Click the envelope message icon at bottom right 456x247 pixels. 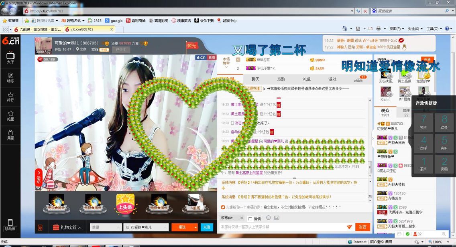pos(399,234)
